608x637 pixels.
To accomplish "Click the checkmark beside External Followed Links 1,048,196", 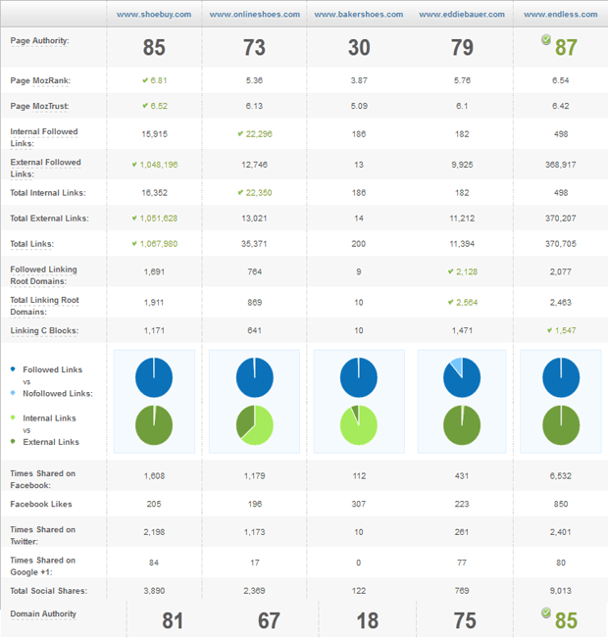I will (x=134, y=165).
